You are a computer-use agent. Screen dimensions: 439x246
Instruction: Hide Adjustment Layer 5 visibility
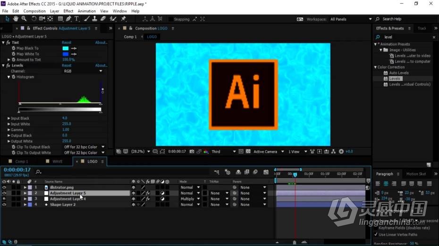coord(4,193)
